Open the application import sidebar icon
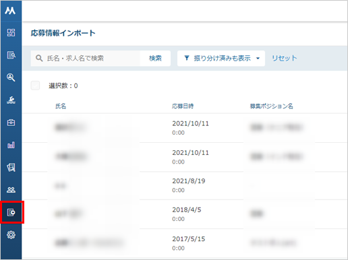The height and width of the screenshot is (260, 348). click(11, 212)
